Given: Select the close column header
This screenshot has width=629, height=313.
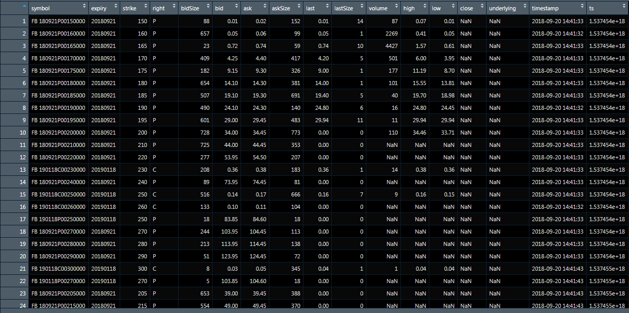Looking at the screenshot, I should [x=471, y=9].
